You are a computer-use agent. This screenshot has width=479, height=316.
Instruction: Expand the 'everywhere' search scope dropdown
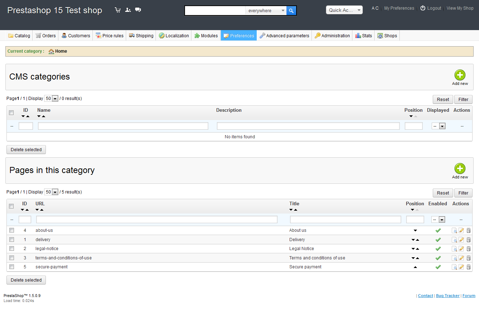[x=266, y=11]
